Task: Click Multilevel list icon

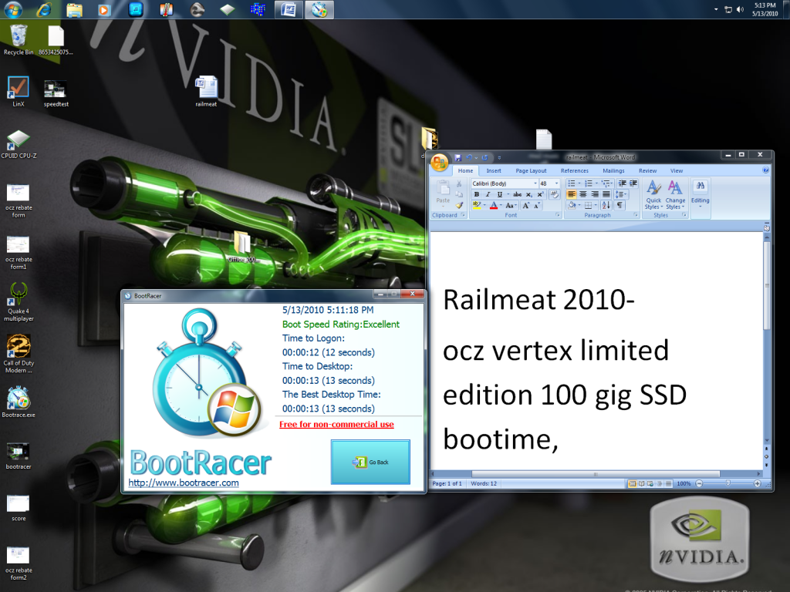Action: [x=606, y=183]
